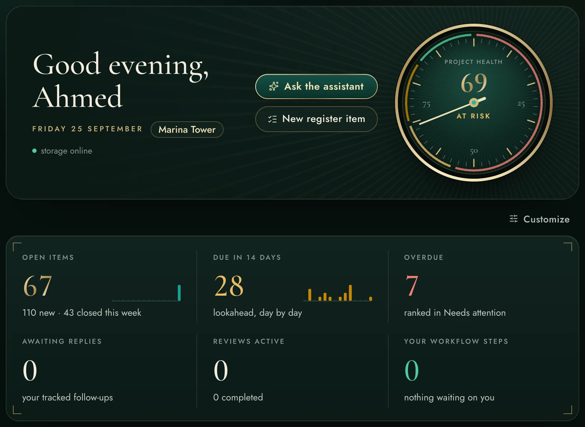
Task: Click the "AT RISK" status on gauge
Action: tap(474, 116)
